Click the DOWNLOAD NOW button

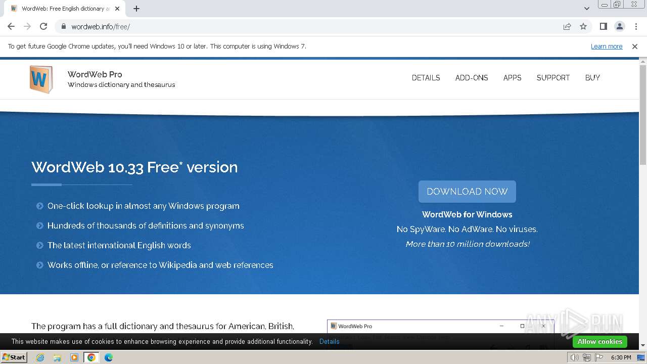(467, 192)
